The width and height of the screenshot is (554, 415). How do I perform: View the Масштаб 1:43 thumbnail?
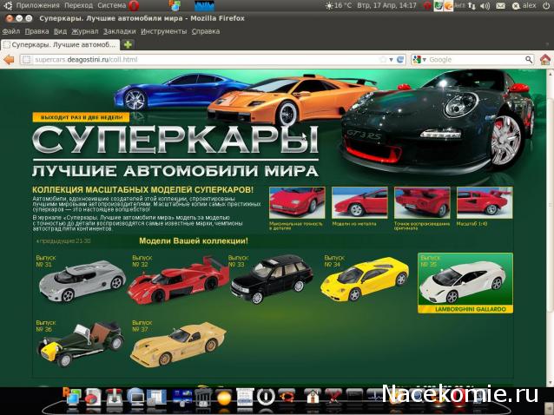pos(485,203)
